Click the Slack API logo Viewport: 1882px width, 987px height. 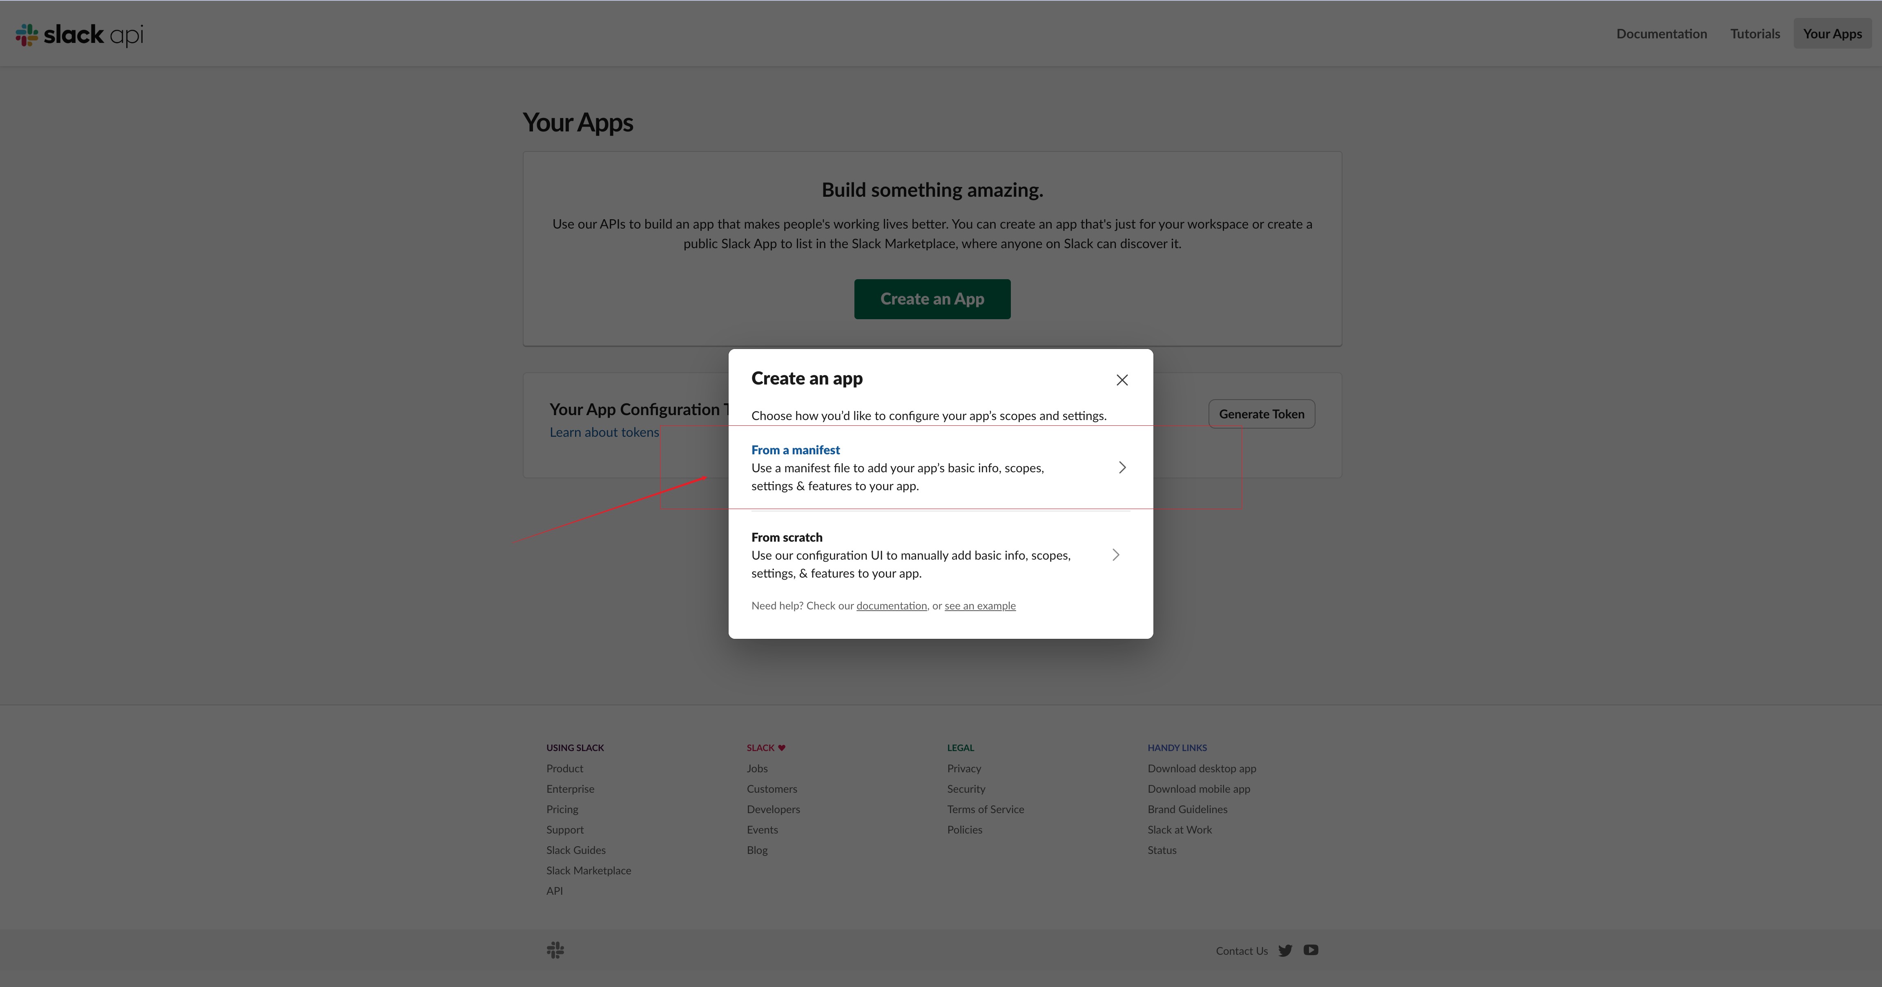point(80,34)
